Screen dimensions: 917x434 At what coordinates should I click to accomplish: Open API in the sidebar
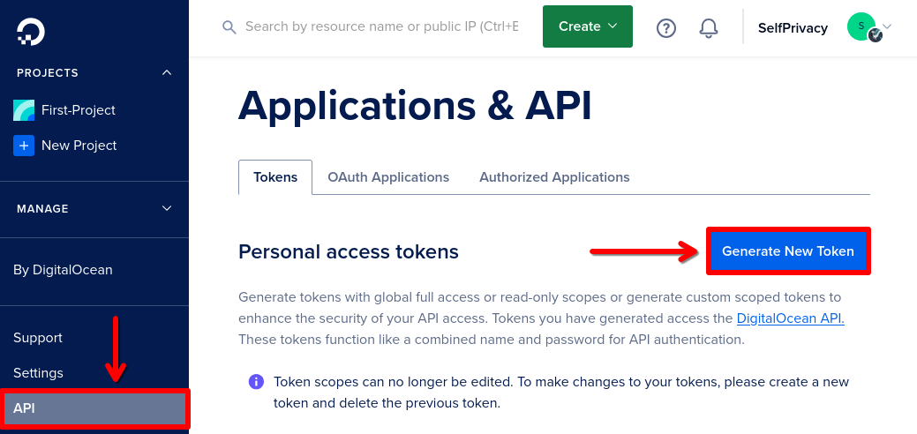coord(94,408)
